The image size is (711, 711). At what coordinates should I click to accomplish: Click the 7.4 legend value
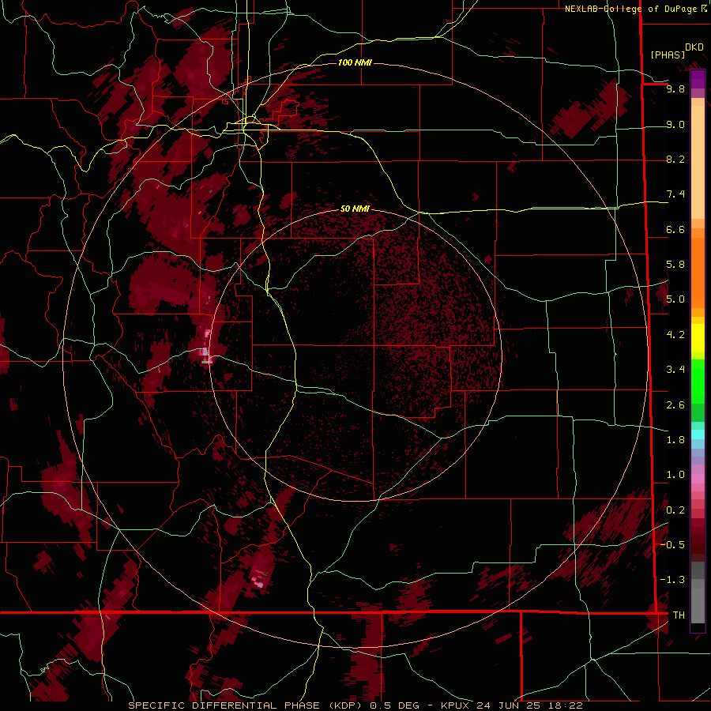tap(675, 194)
